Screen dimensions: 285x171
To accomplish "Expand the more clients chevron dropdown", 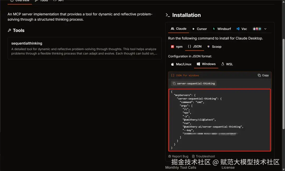I will point(265,29).
